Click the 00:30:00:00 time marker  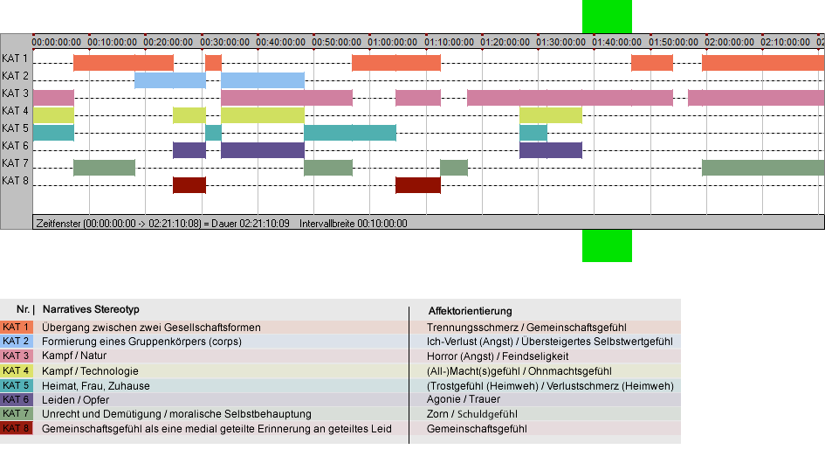pyautogui.click(x=224, y=42)
